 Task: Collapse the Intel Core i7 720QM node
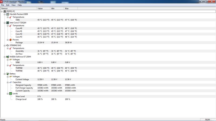click(5, 23)
